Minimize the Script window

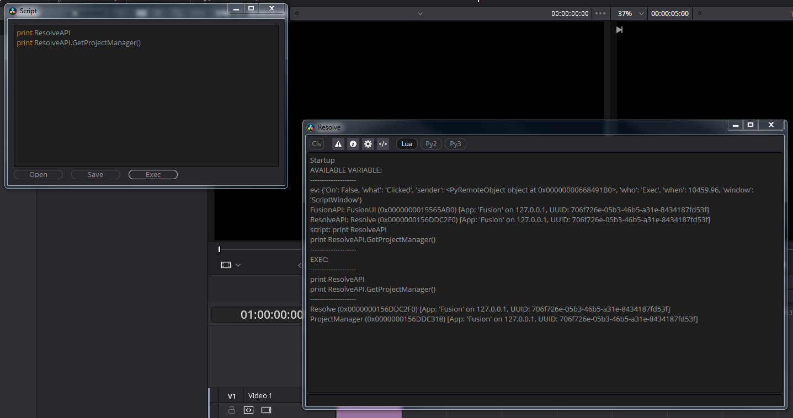pyautogui.click(x=236, y=8)
